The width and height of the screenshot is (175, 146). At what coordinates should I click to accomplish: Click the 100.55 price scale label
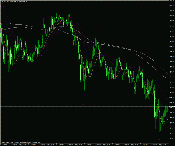tap(172, 67)
